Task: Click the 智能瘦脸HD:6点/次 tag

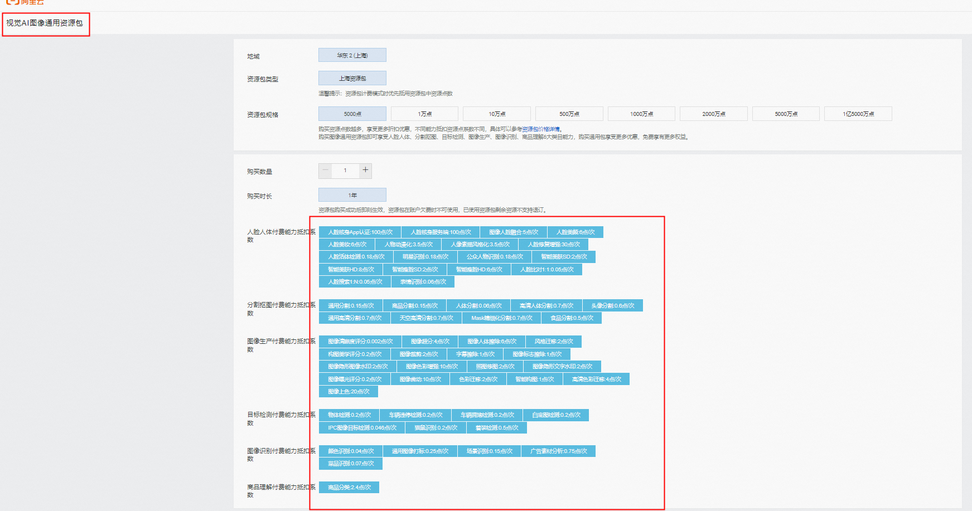Action: [x=479, y=269]
